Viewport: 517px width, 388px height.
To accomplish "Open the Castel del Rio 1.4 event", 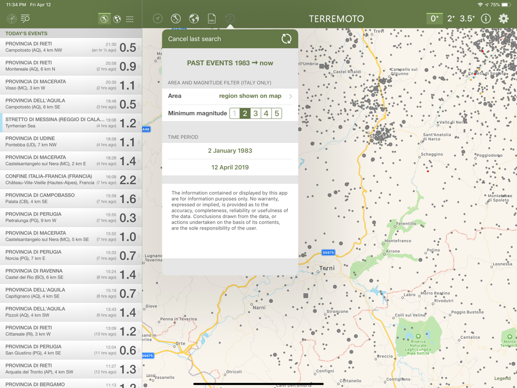I will (71, 275).
